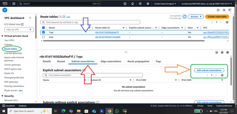Image resolution: width=237 pixels, height=114 pixels.
Task: Open the AWS services grid menu
Action: coord(14,4)
